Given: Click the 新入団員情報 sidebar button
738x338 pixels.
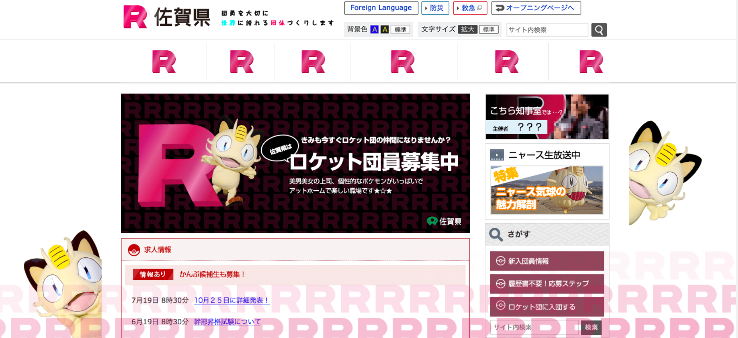Looking at the screenshot, I should click(547, 261).
